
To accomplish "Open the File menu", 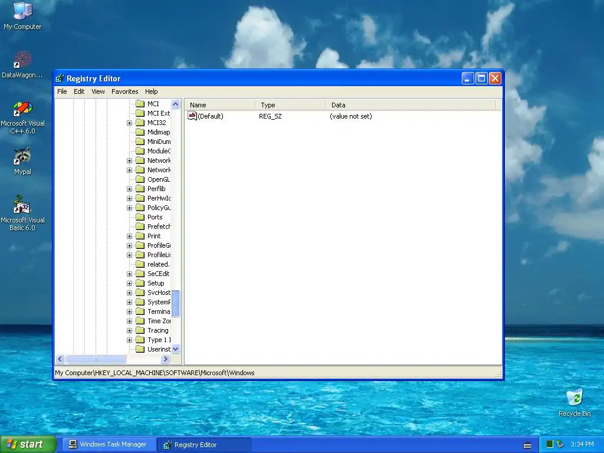I will pyautogui.click(x=62, y=91).
